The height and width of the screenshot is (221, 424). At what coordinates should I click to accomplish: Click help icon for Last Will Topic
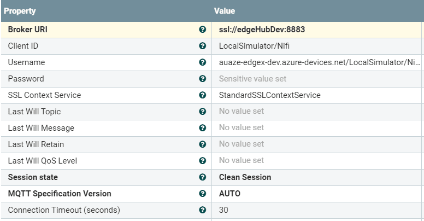point(202,112)
